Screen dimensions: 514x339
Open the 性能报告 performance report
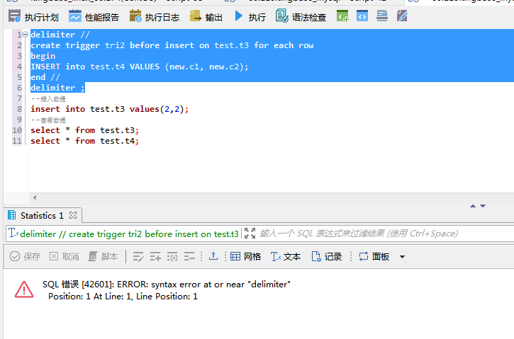point(94,17)
